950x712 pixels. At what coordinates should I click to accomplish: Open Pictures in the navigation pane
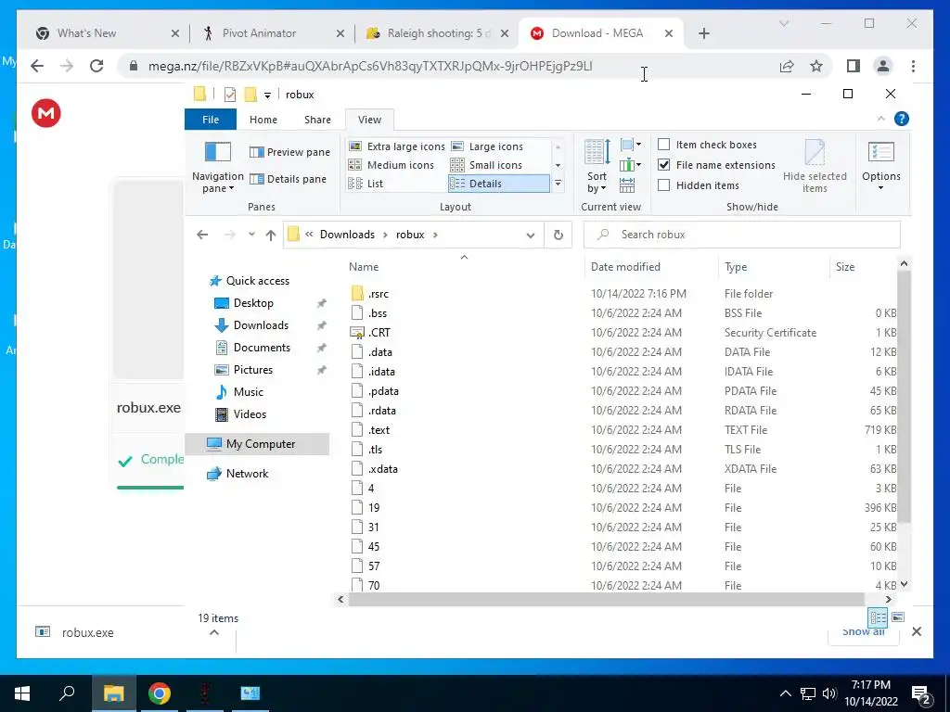click(x=253, y=370)
